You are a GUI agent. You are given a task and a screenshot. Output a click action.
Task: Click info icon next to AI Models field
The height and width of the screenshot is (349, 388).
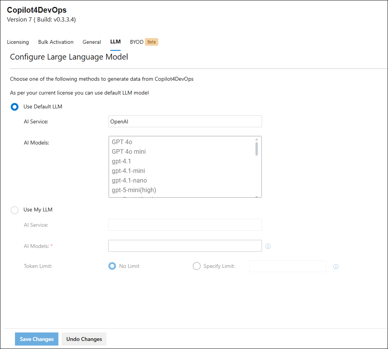pyautogui.click(x=268, y=246)
